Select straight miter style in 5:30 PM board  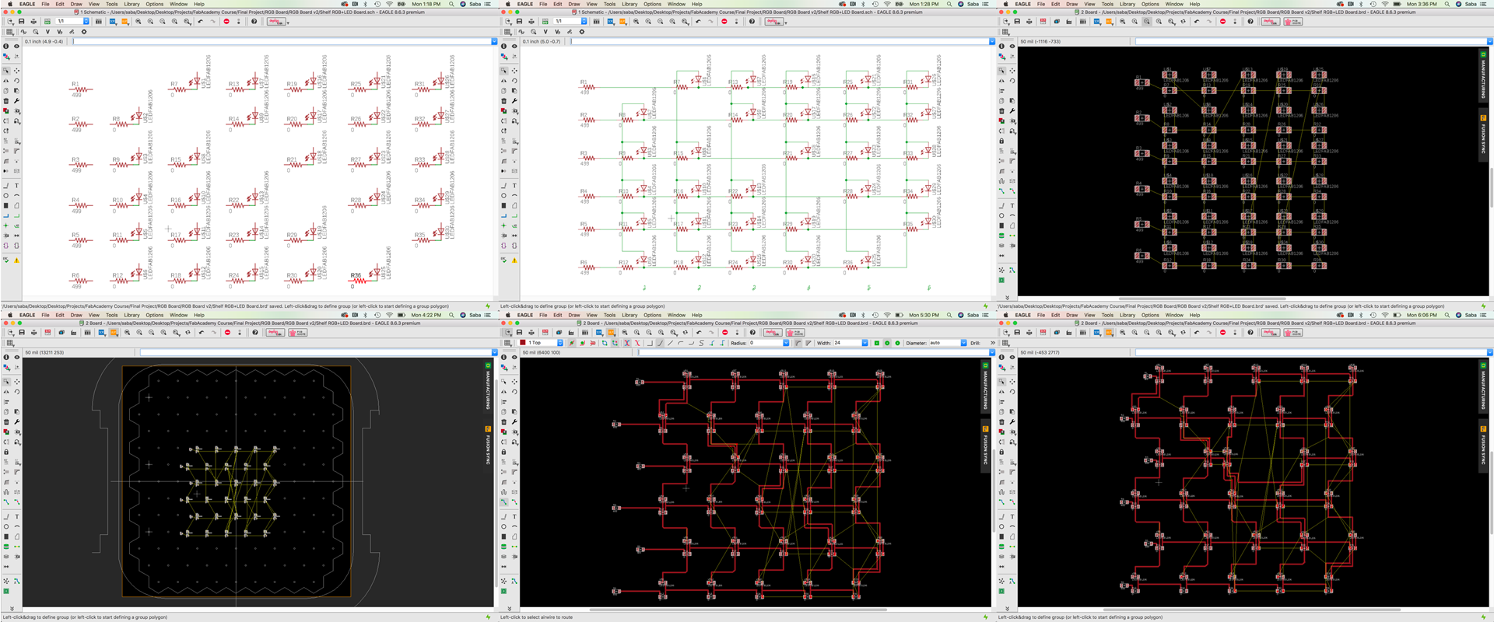[x=808, y=343]
